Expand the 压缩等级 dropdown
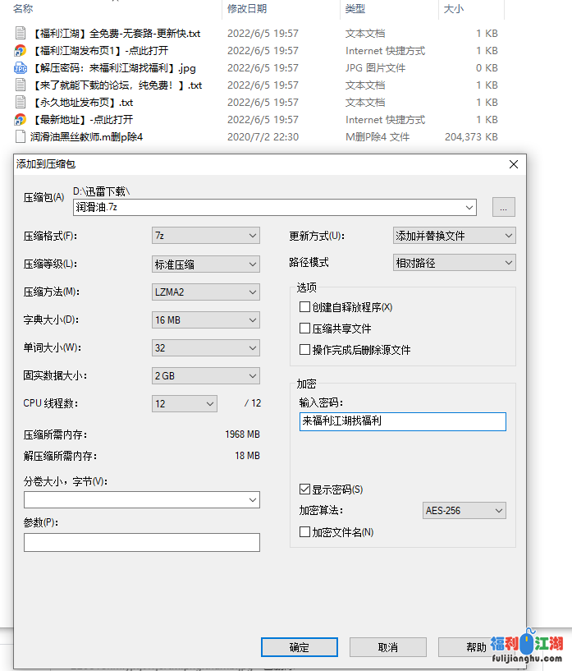This screenshot has height=671, width=572. click(206, 264)
